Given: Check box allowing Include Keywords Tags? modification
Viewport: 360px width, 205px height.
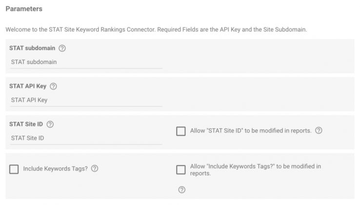Looking at the screenshot, I should coord(181,169).
